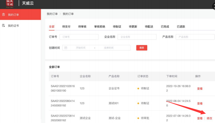Click 修改 for the 测试-企业 order

click(x=209, y=118)
